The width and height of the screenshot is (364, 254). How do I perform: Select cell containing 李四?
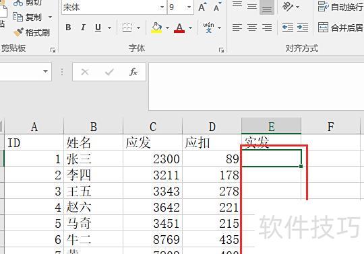pyautogui.click(x=93, y=175)
